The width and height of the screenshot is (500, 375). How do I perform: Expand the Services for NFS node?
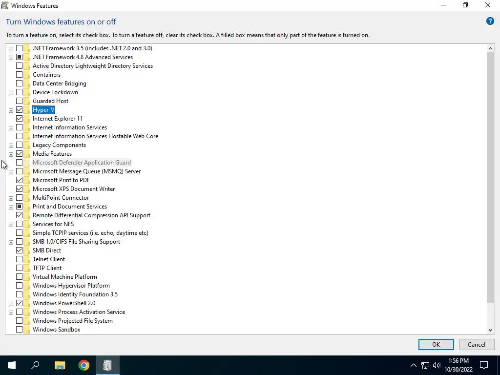coord(11,225)
